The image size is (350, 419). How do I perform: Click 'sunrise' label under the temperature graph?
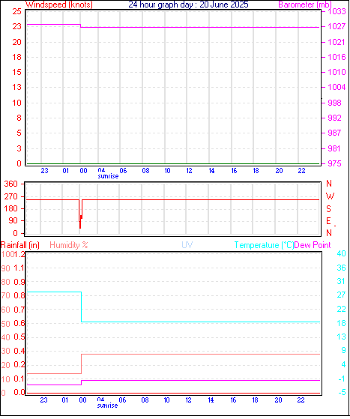[107, 406]
